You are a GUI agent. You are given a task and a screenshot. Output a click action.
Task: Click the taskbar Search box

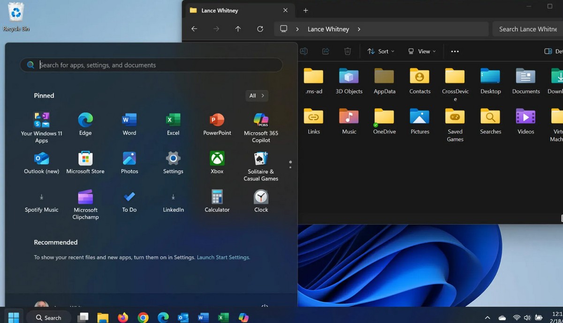point(48,317)
